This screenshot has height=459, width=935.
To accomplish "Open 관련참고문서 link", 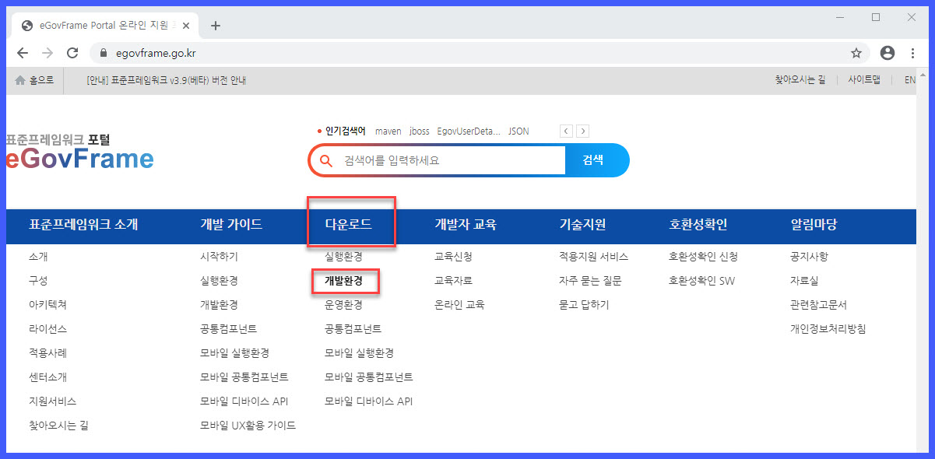I will (x=818, y=305).
